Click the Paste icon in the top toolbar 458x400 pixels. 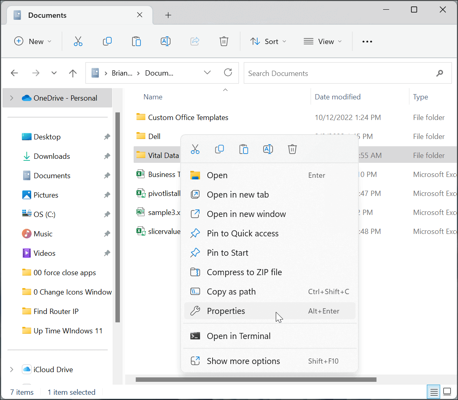click(136, 41)
